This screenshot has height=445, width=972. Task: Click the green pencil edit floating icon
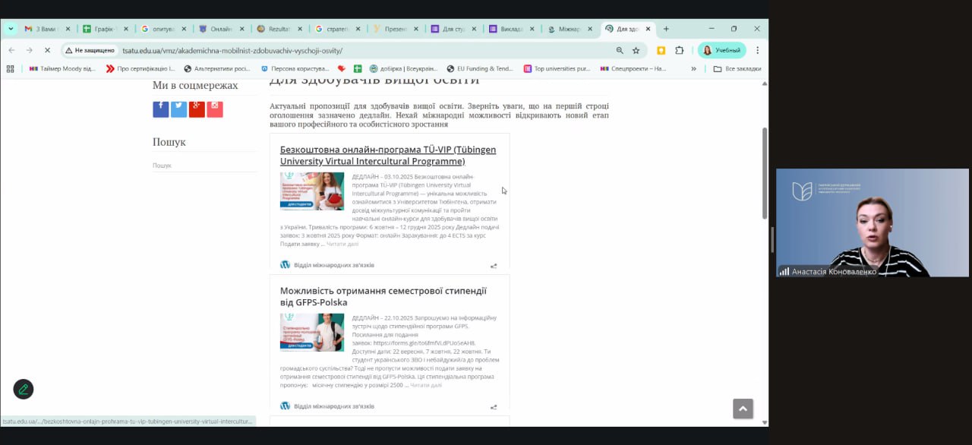pyautogui.click(x=24, y=389)
